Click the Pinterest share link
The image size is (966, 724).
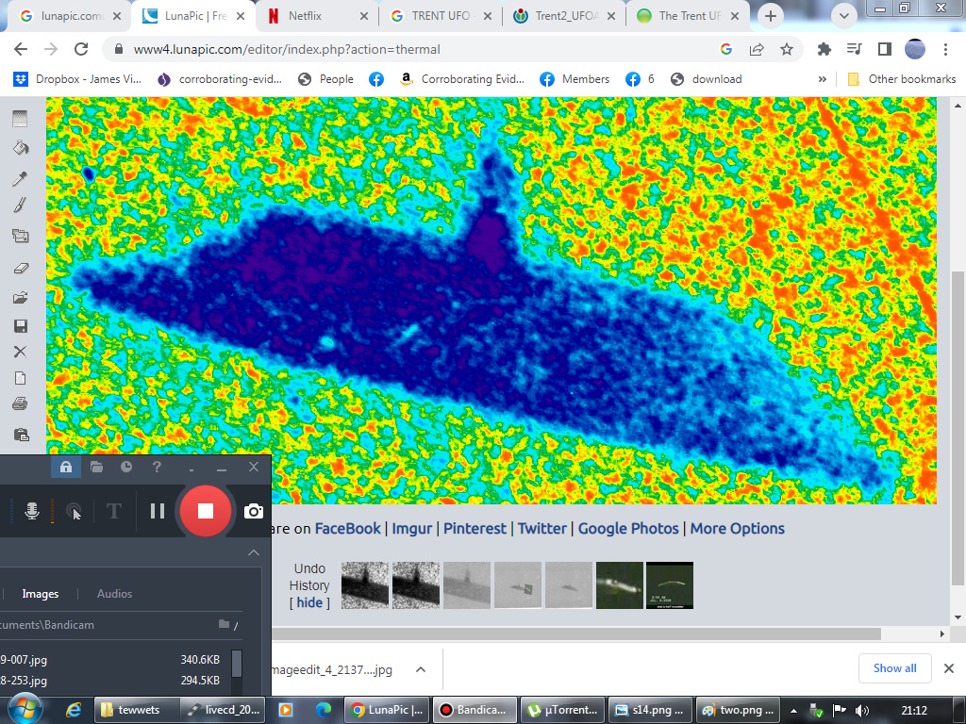pos(475,529)
